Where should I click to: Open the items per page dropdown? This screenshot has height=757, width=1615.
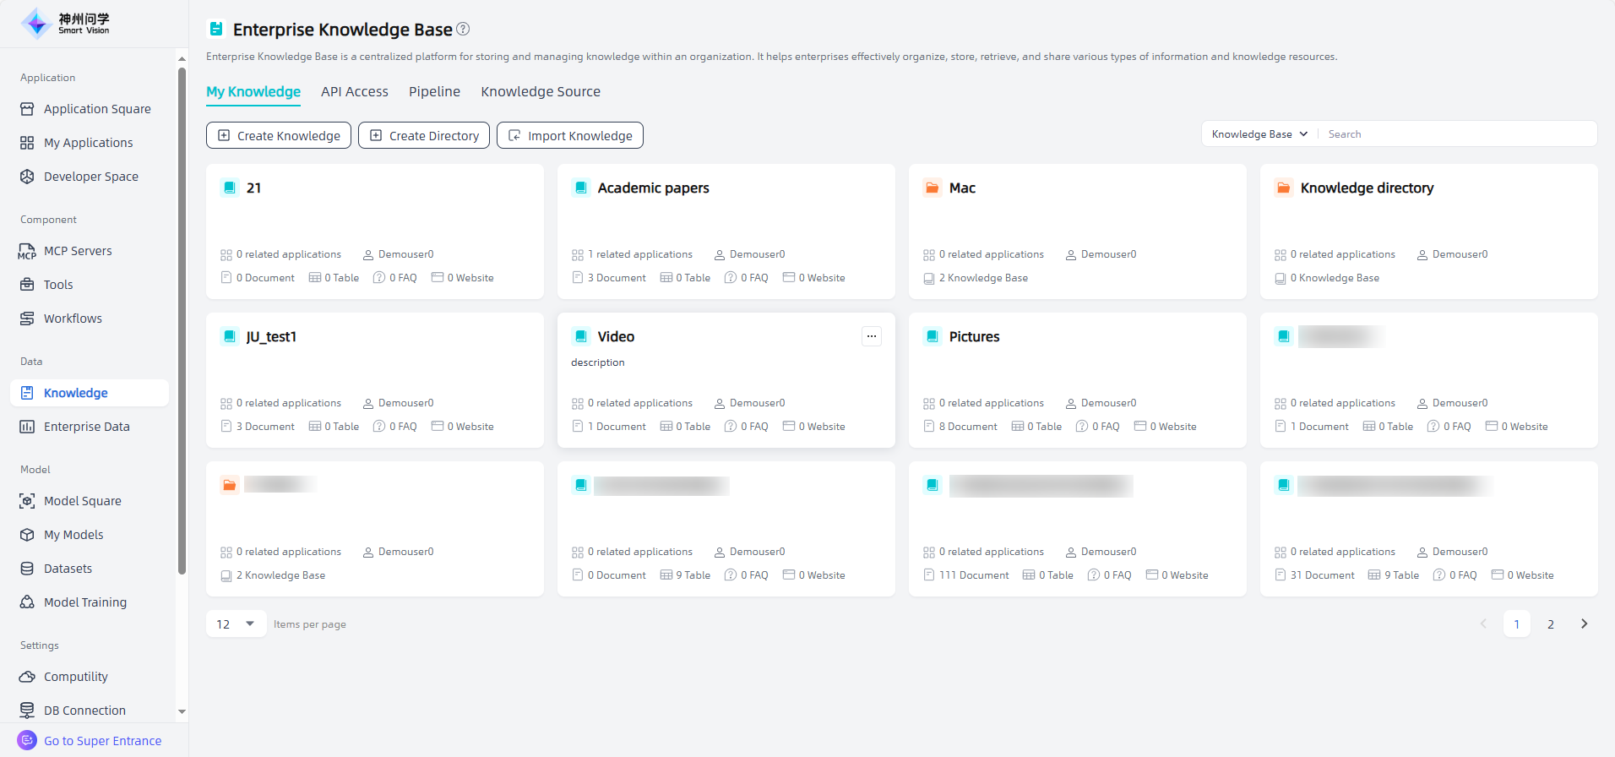[x=236, y=624]
